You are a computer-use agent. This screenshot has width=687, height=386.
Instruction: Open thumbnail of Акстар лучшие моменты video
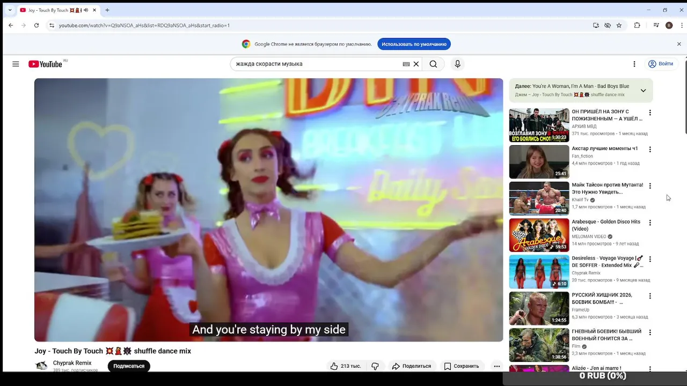click(539, 162)
